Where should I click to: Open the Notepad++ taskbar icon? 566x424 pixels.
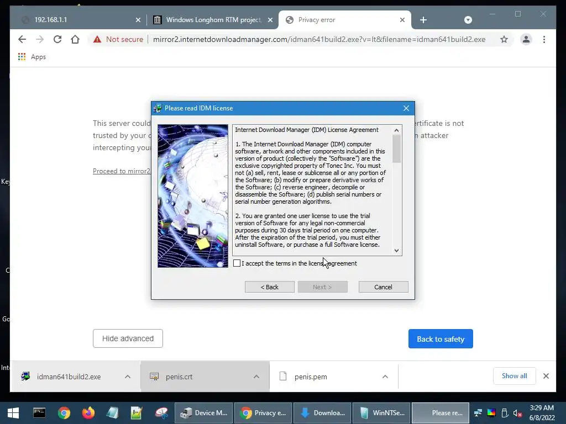point(137,413)
